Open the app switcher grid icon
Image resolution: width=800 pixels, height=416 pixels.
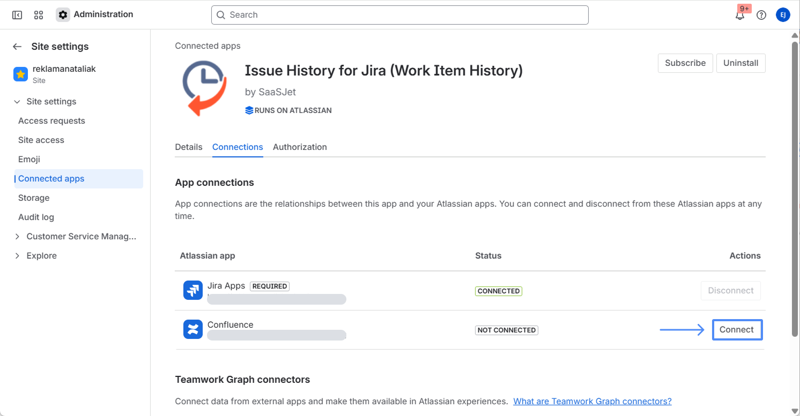click(39, 15)
